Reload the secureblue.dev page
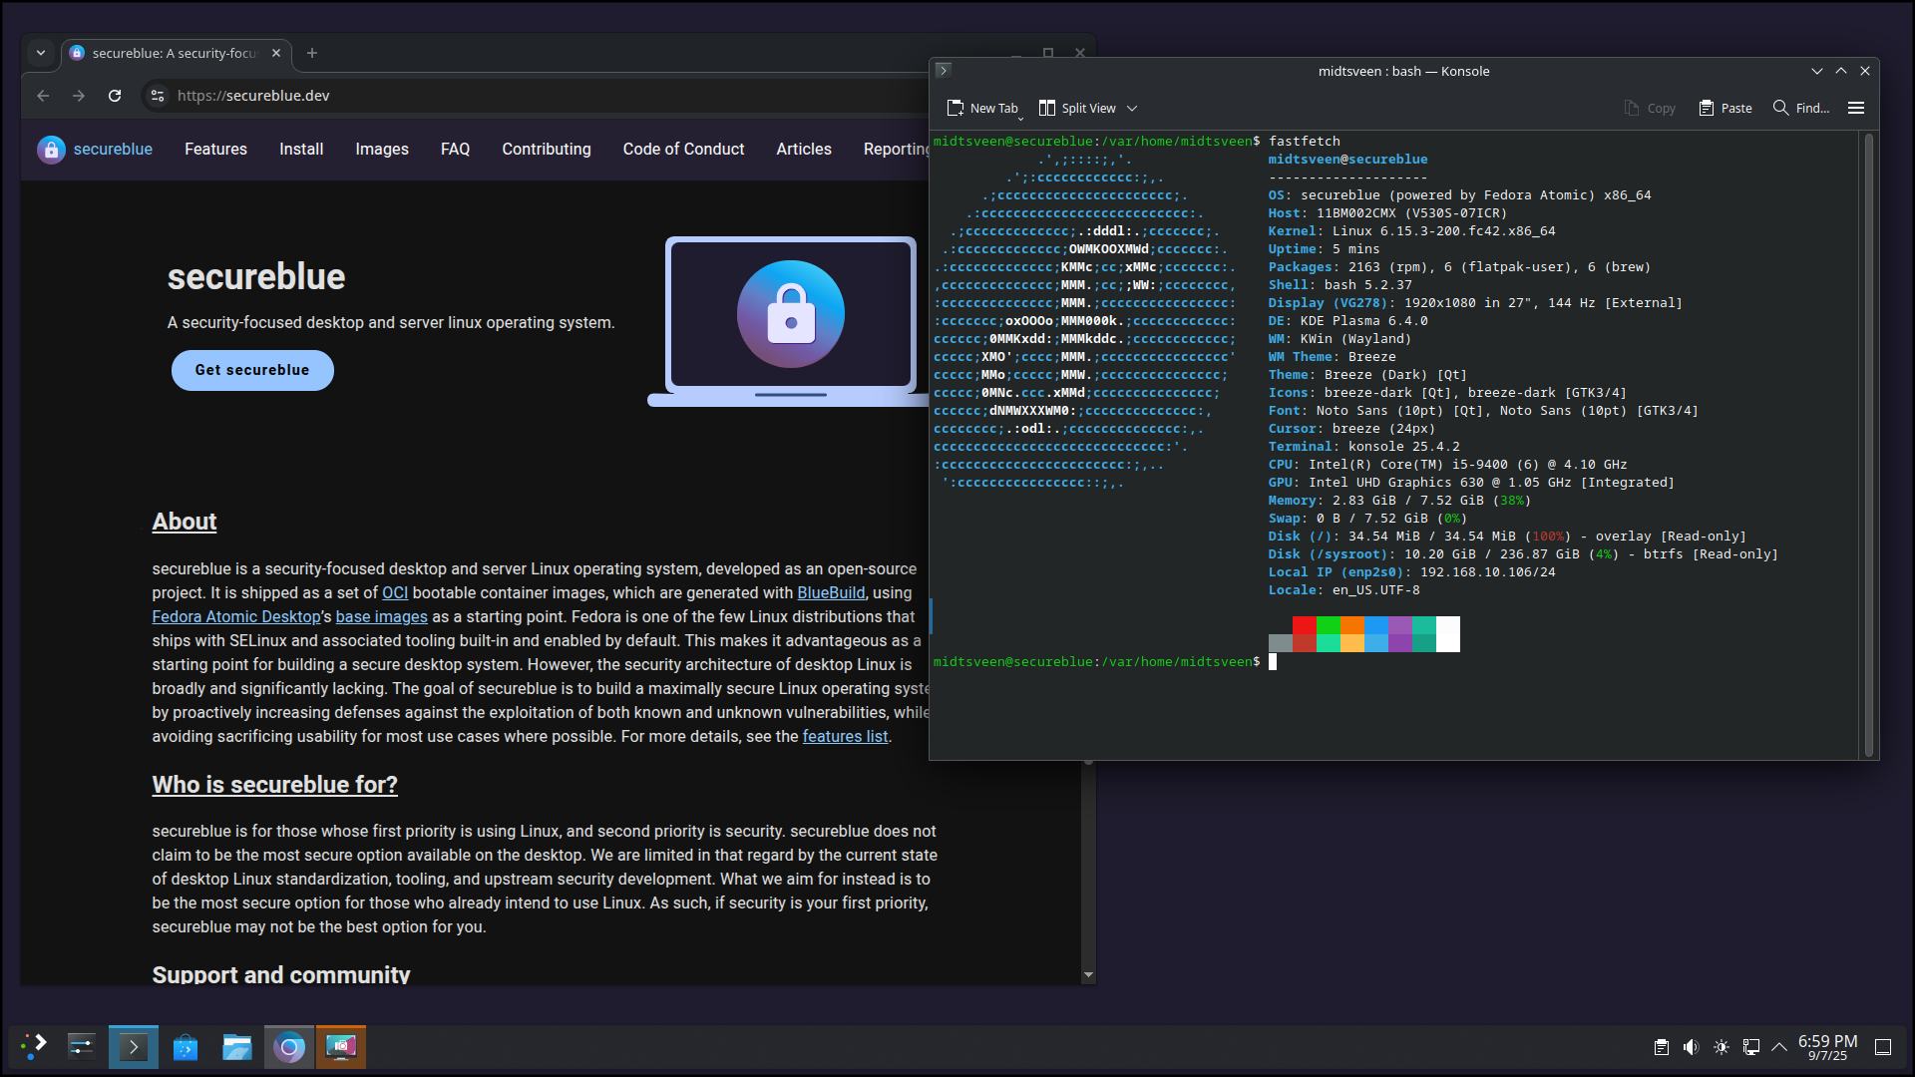This screenshot has width=1915, height=1077. [x=115, y=96]
